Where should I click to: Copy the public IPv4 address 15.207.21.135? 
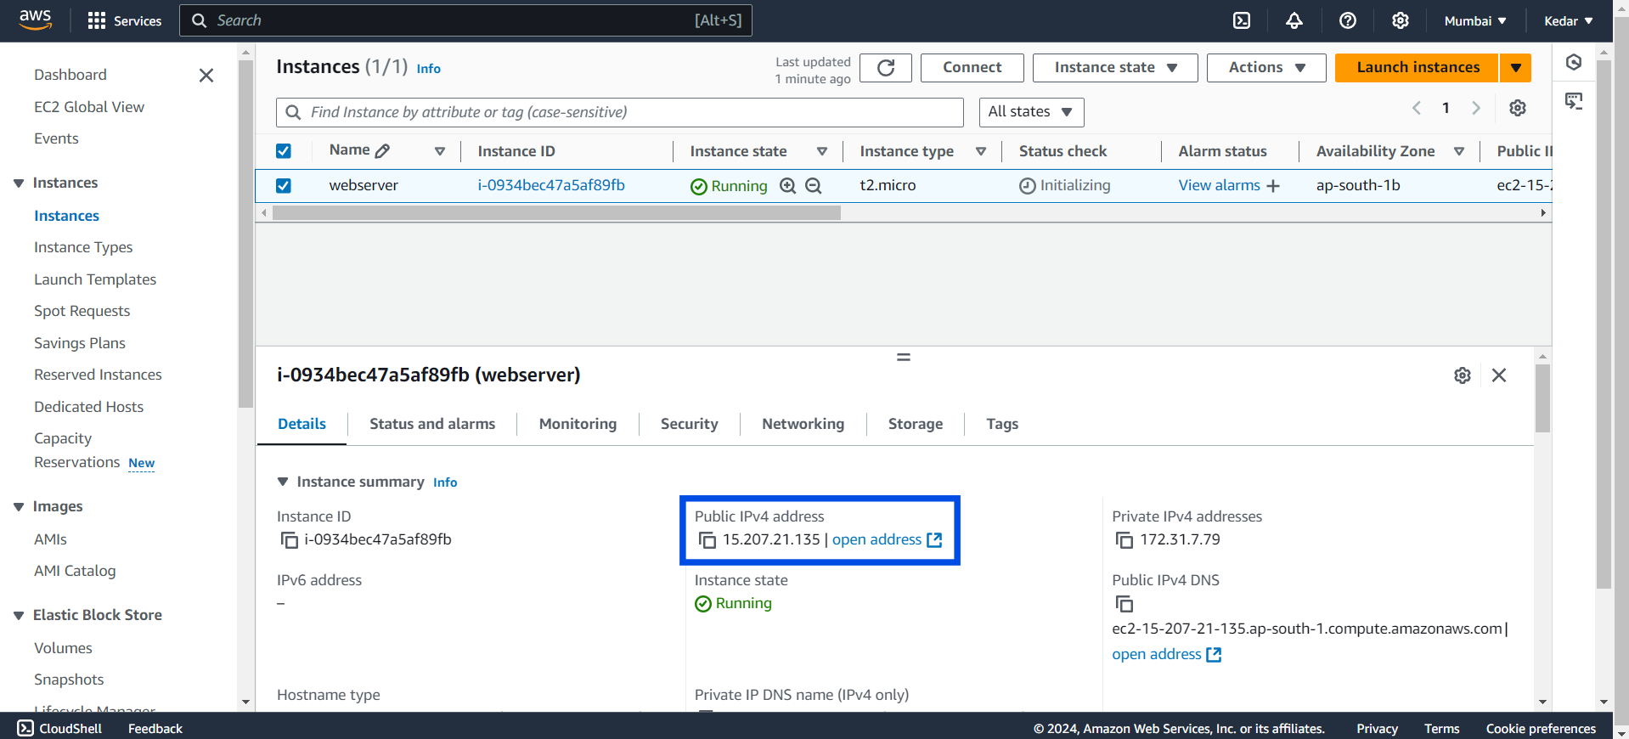pos(707,540)
